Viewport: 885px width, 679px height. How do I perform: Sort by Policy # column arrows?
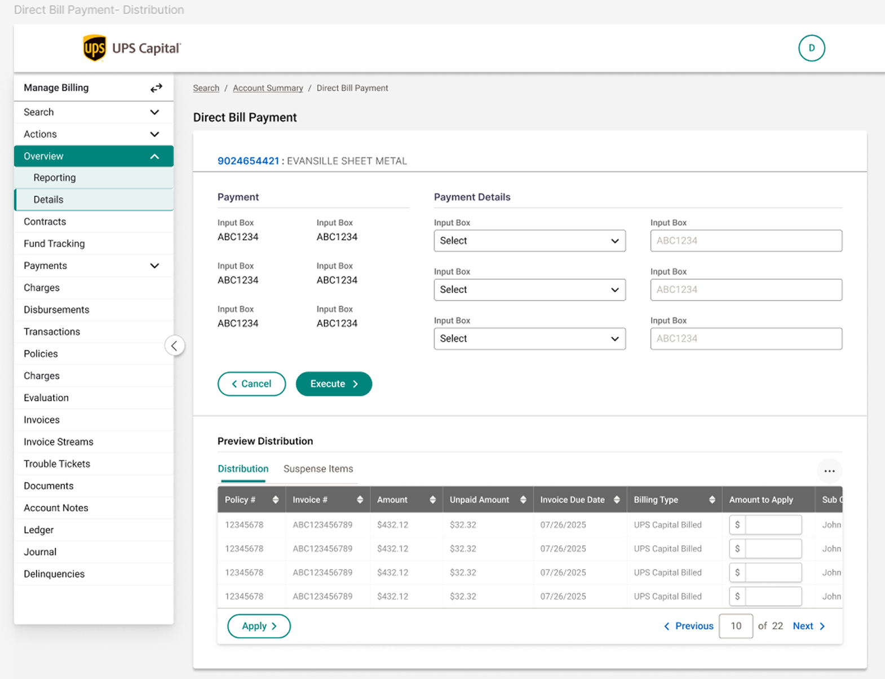pyautogui.click(x=276, y=500)
